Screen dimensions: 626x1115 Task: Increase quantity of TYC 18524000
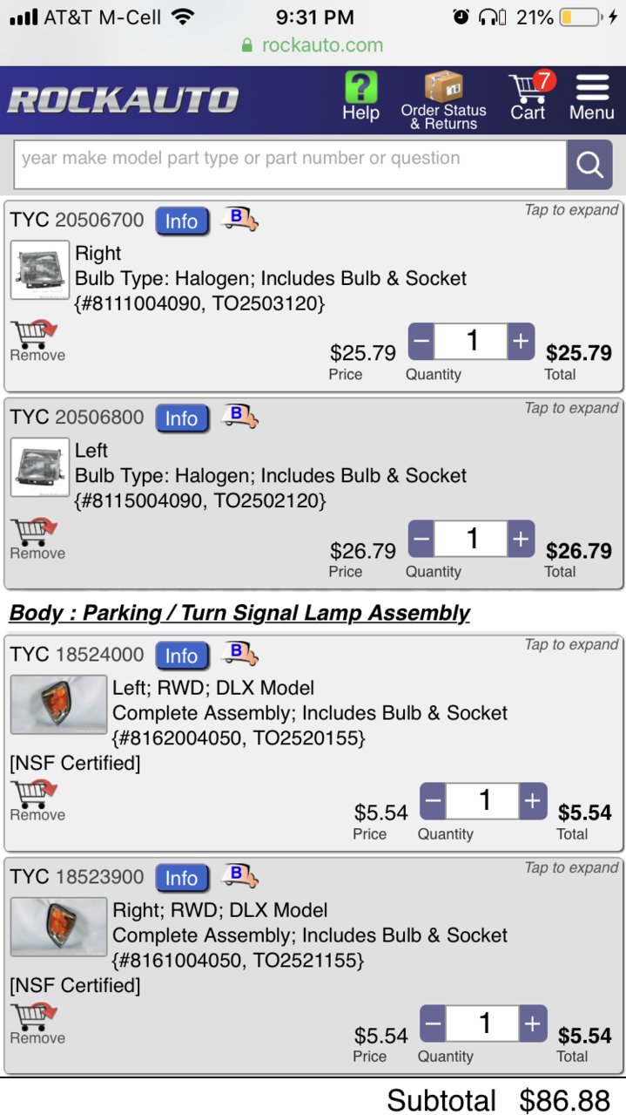click(533, 801)
